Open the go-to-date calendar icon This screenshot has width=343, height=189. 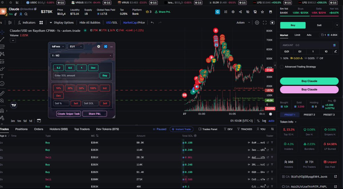click(x=39, y=121)
